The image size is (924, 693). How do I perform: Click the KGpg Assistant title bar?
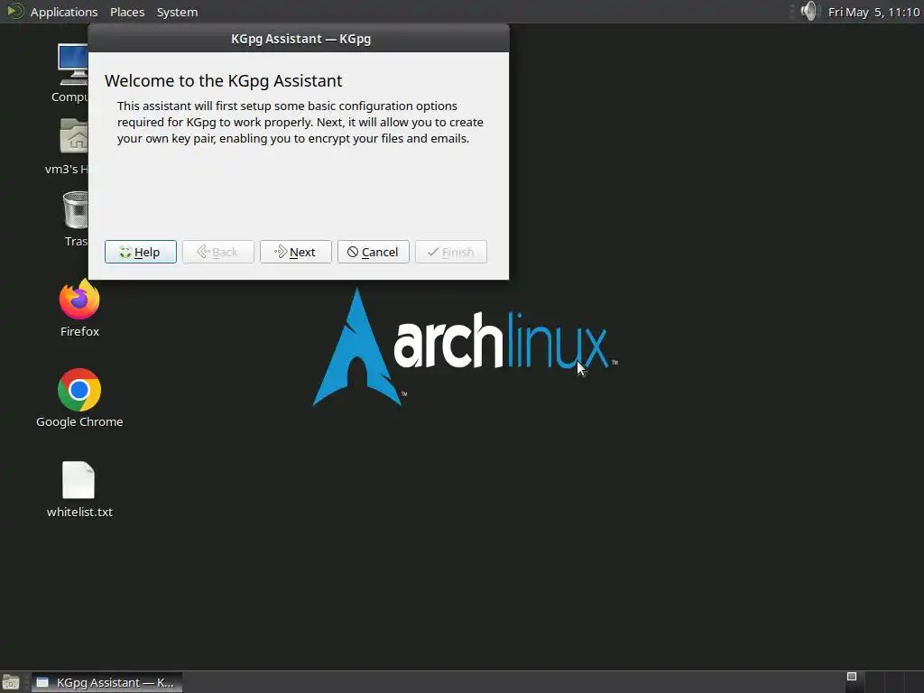pos(299,39)
